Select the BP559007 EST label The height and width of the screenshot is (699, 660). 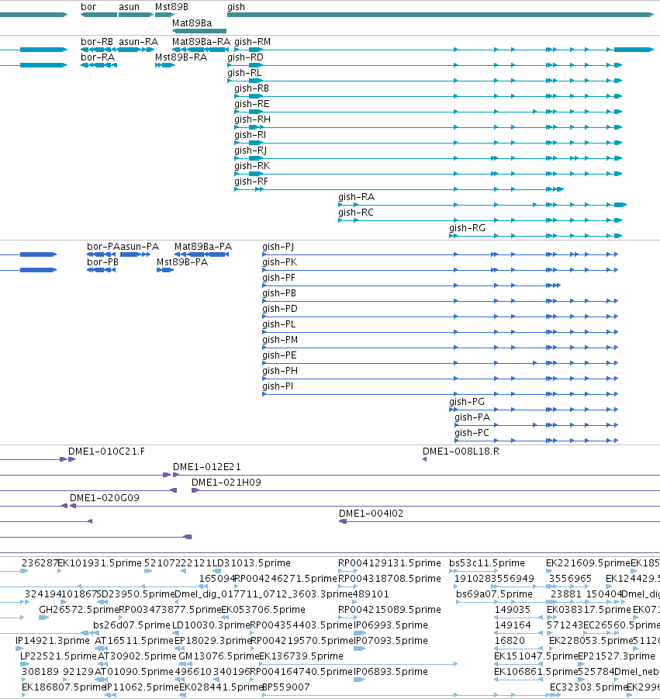(x=286, y=687)
